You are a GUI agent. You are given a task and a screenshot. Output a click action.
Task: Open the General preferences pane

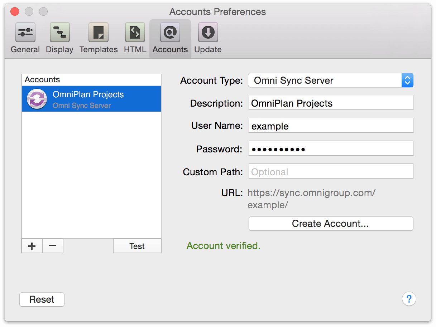pos(25,38)
